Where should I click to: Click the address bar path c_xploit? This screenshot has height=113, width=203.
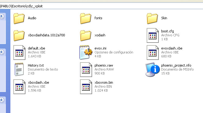[37, 6]
